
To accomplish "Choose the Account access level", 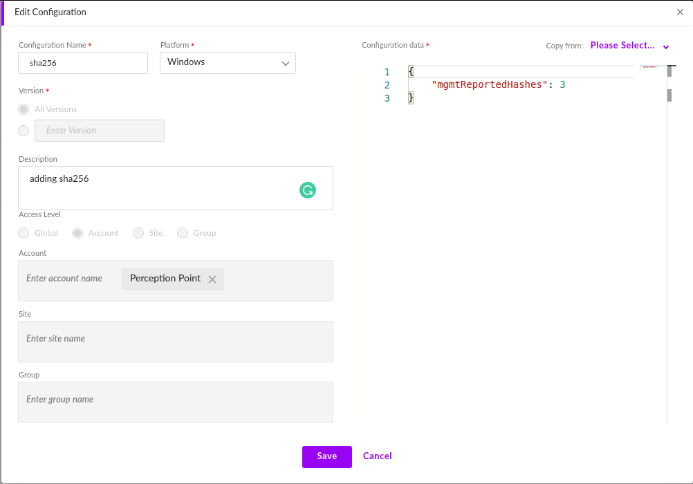I will (78, 233).
